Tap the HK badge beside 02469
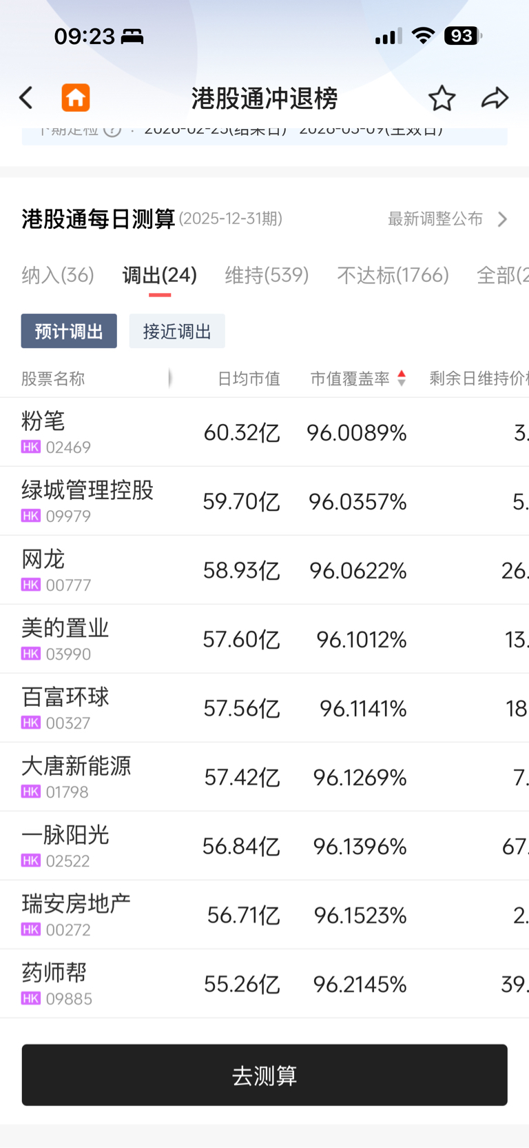The height and width of the screenshot is (1148, 529). 31,447
